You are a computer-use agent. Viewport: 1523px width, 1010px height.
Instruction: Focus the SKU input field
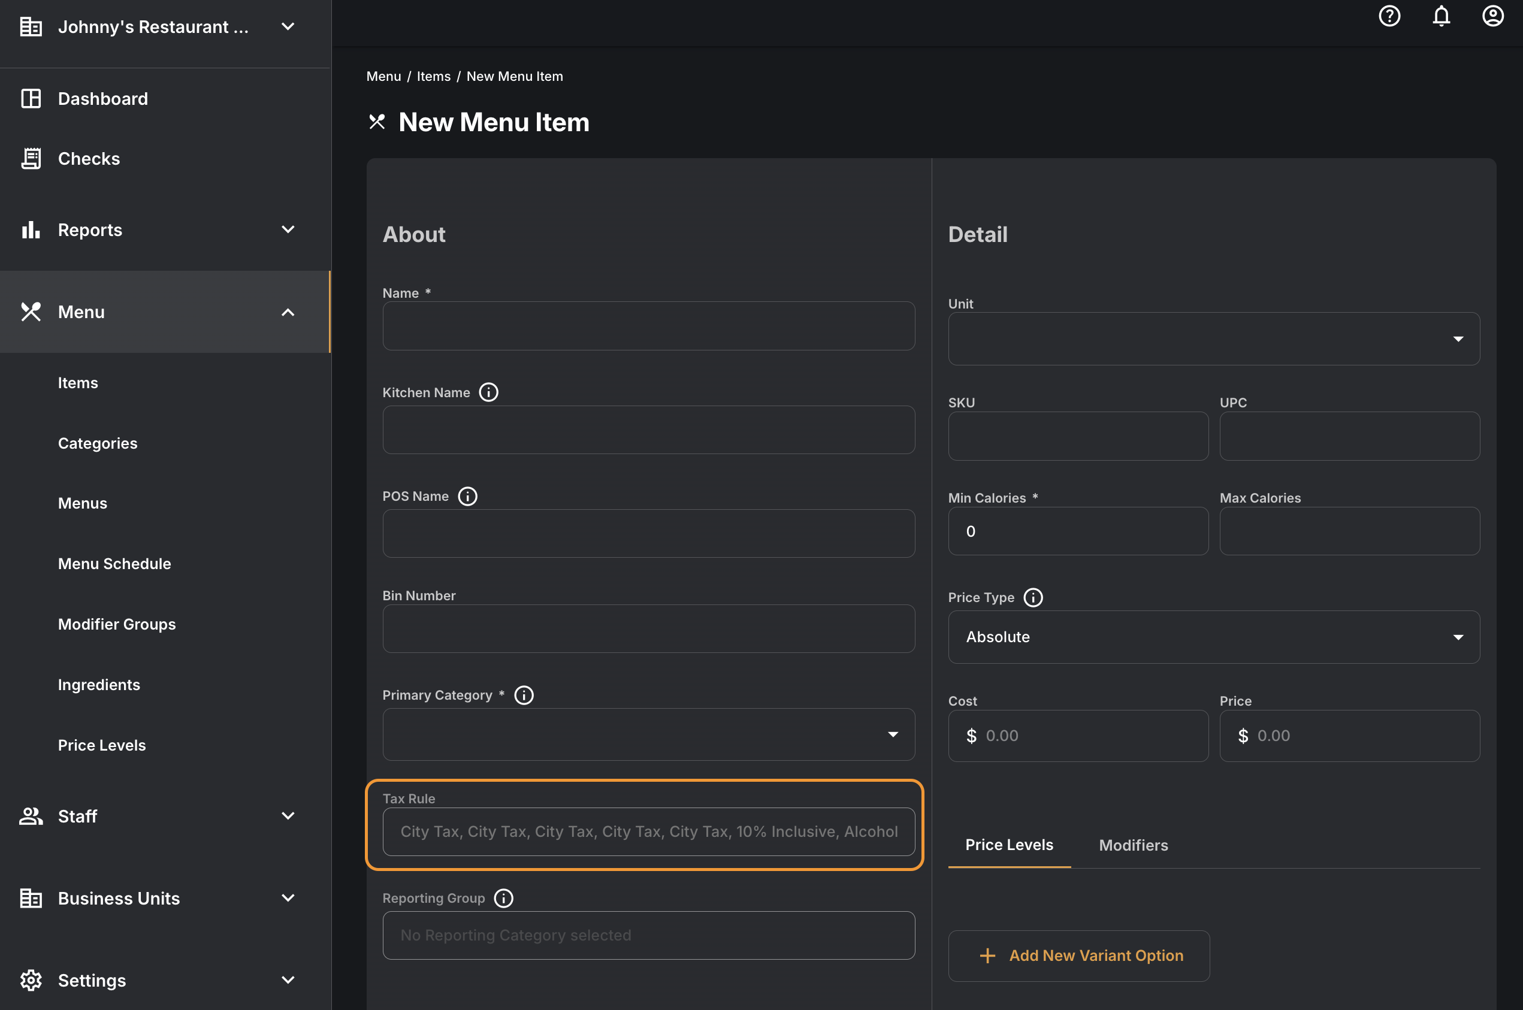tap(1078, 436)
